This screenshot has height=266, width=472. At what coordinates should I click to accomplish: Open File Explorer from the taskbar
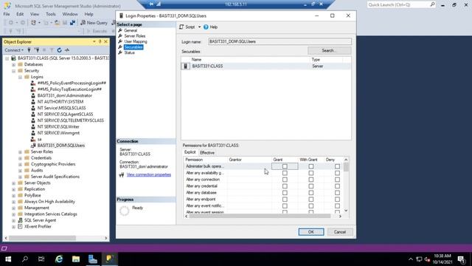click(76, 259)
